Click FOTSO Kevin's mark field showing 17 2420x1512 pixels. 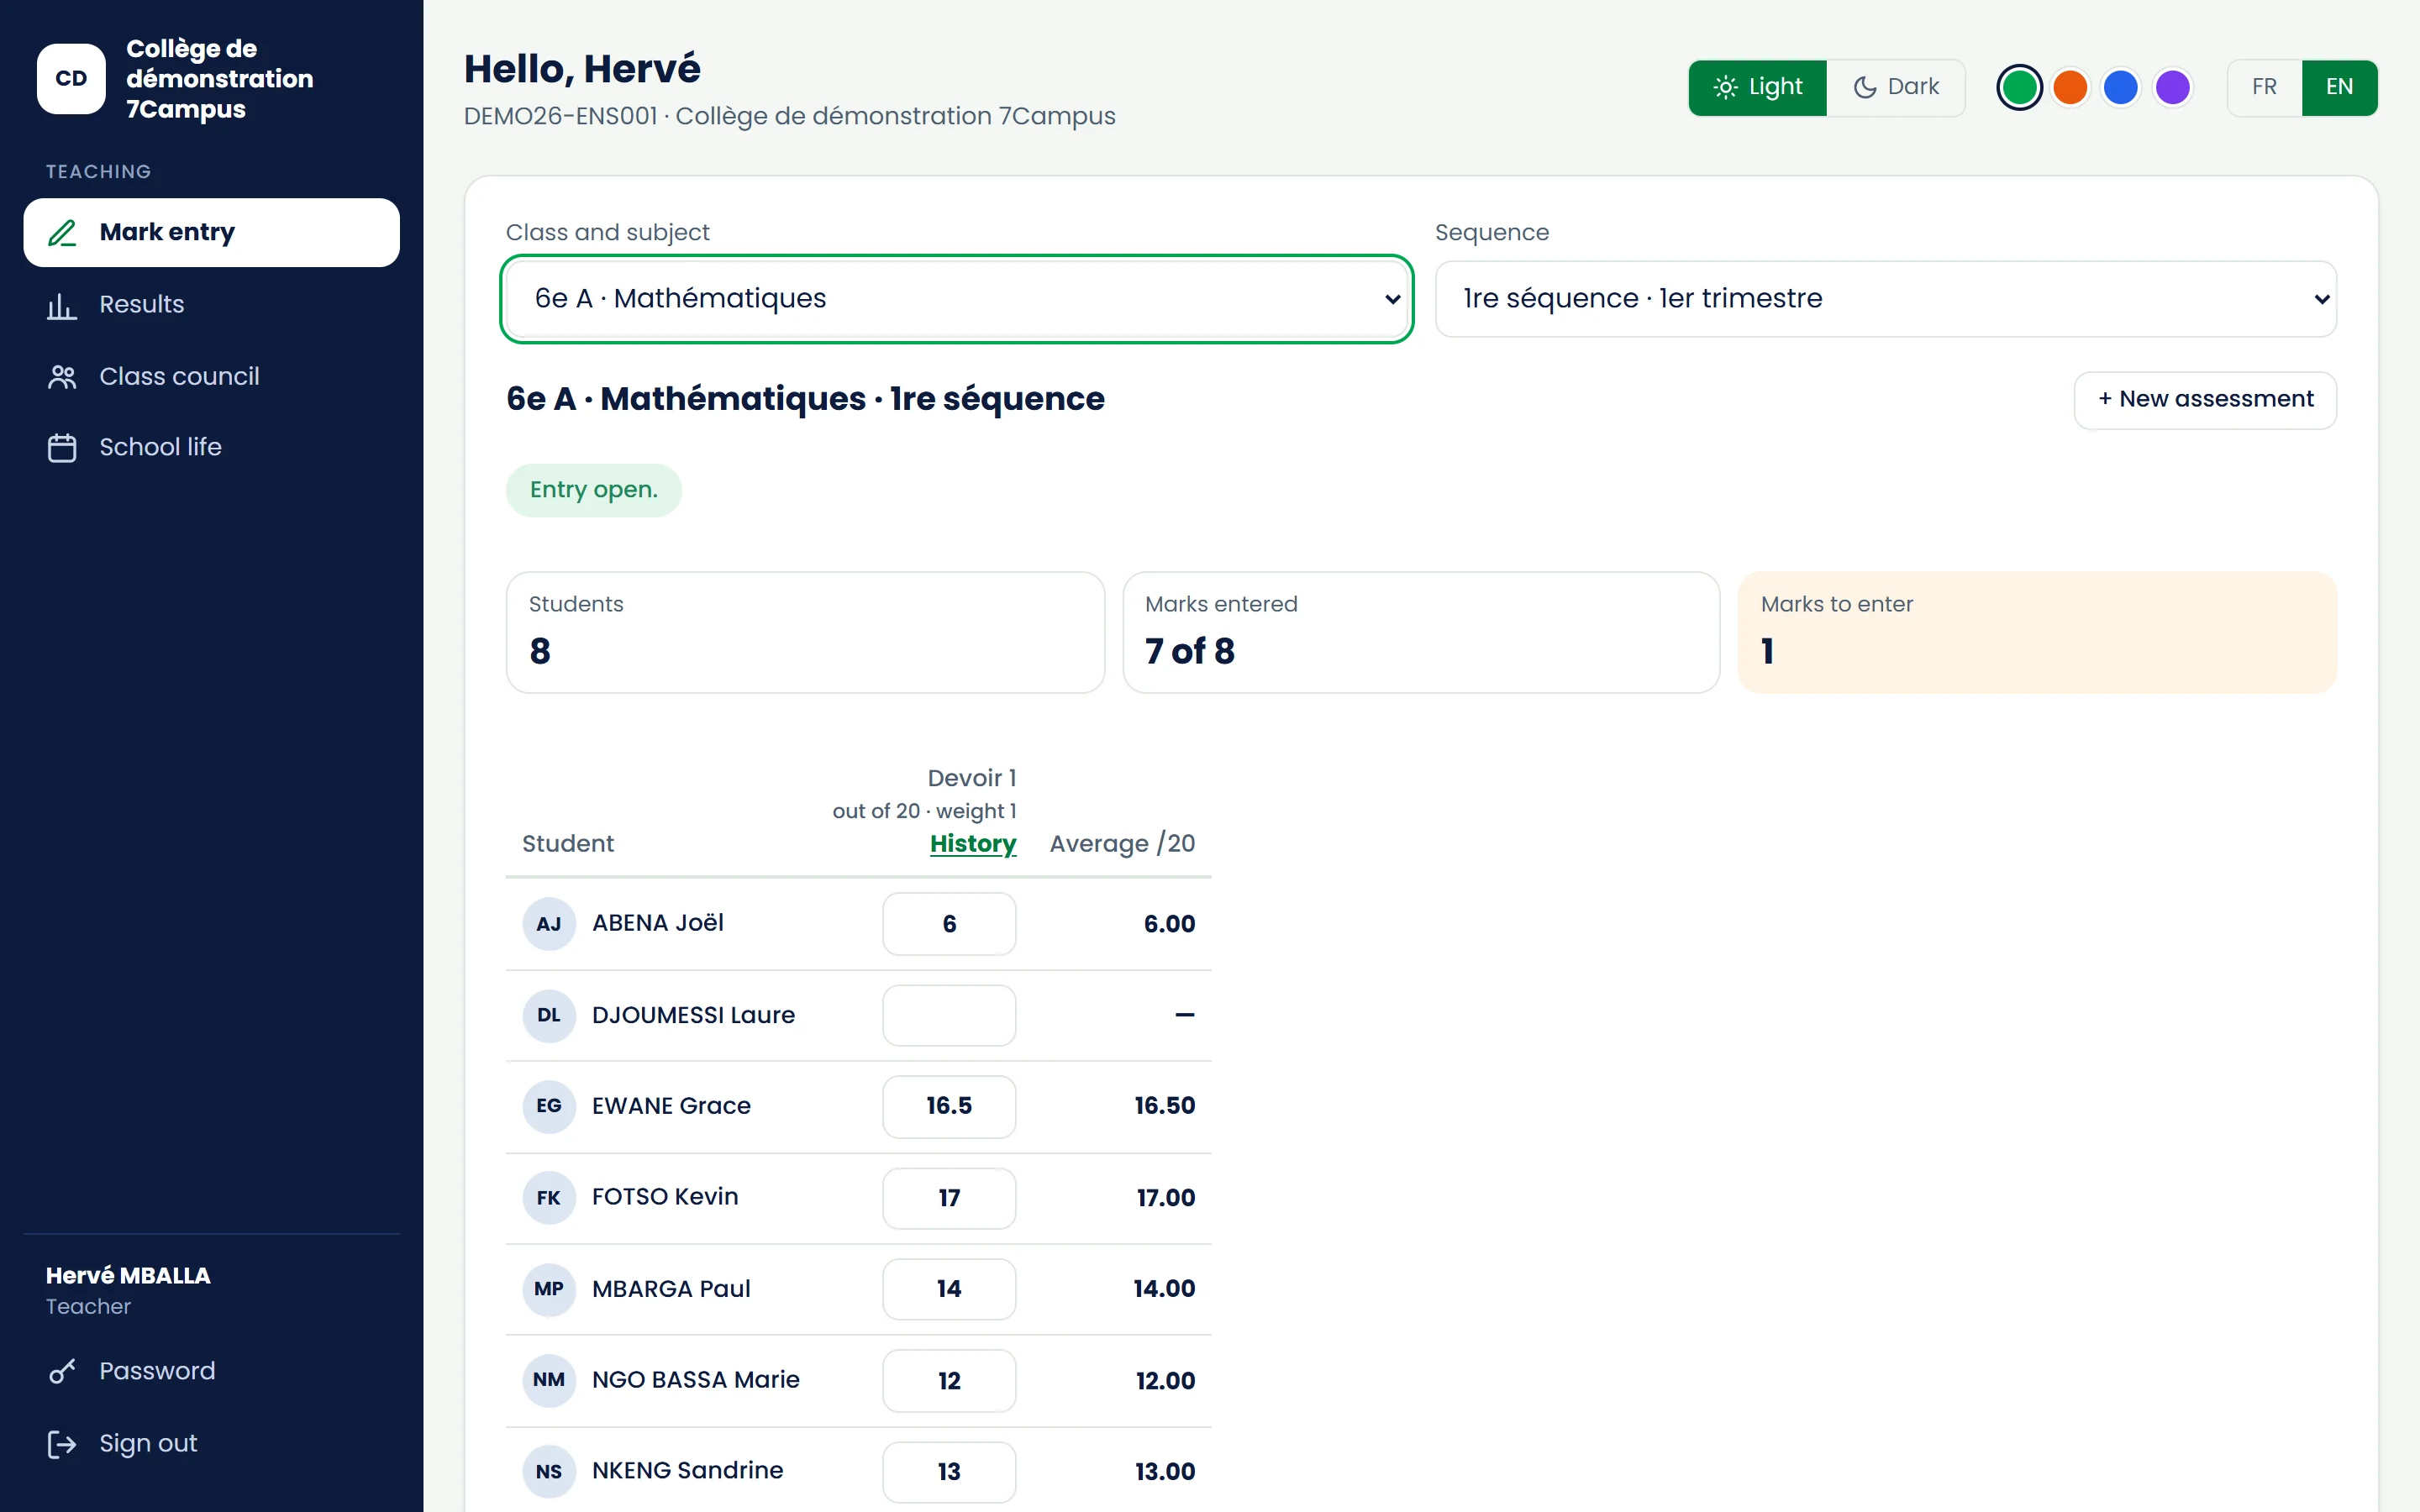(949, 1198)
